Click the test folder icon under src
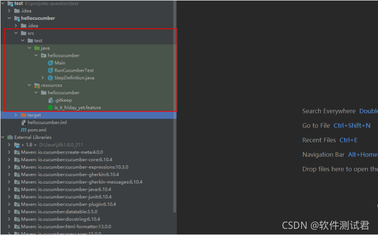The image size is (378, 235). (x=30, y=41)
